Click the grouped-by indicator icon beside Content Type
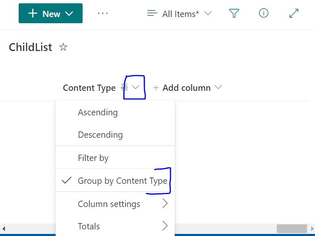This screenshot has width=315, height=236. (x=124, y=88)
